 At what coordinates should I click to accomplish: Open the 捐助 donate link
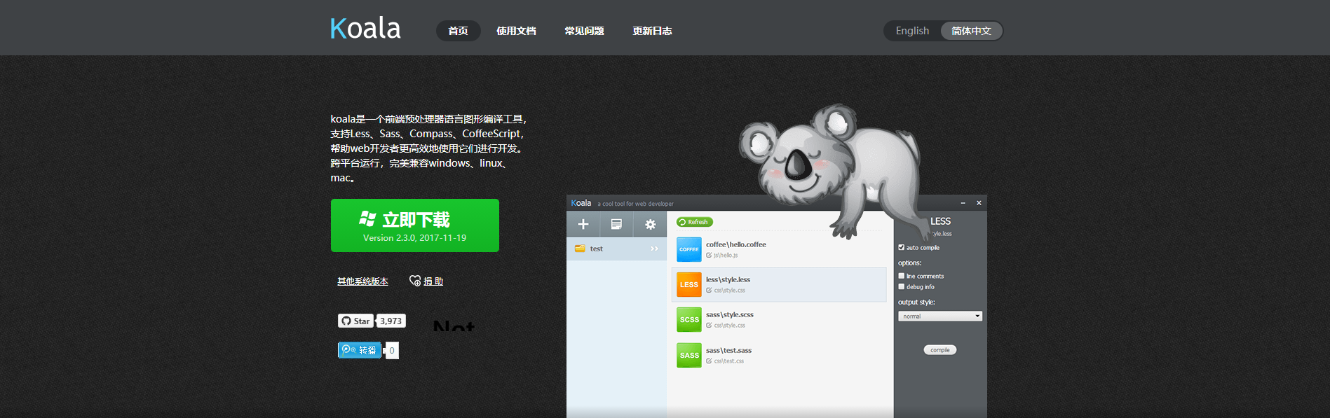433,281
